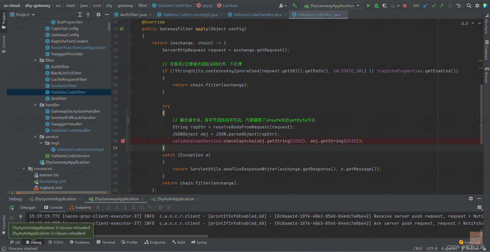Start debugging with the bug icon

pyautogui.click(x=376, y=6)
